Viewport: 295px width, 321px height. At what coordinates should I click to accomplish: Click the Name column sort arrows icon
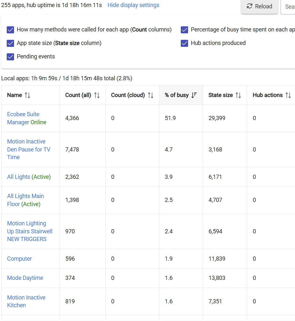point(28,95)
